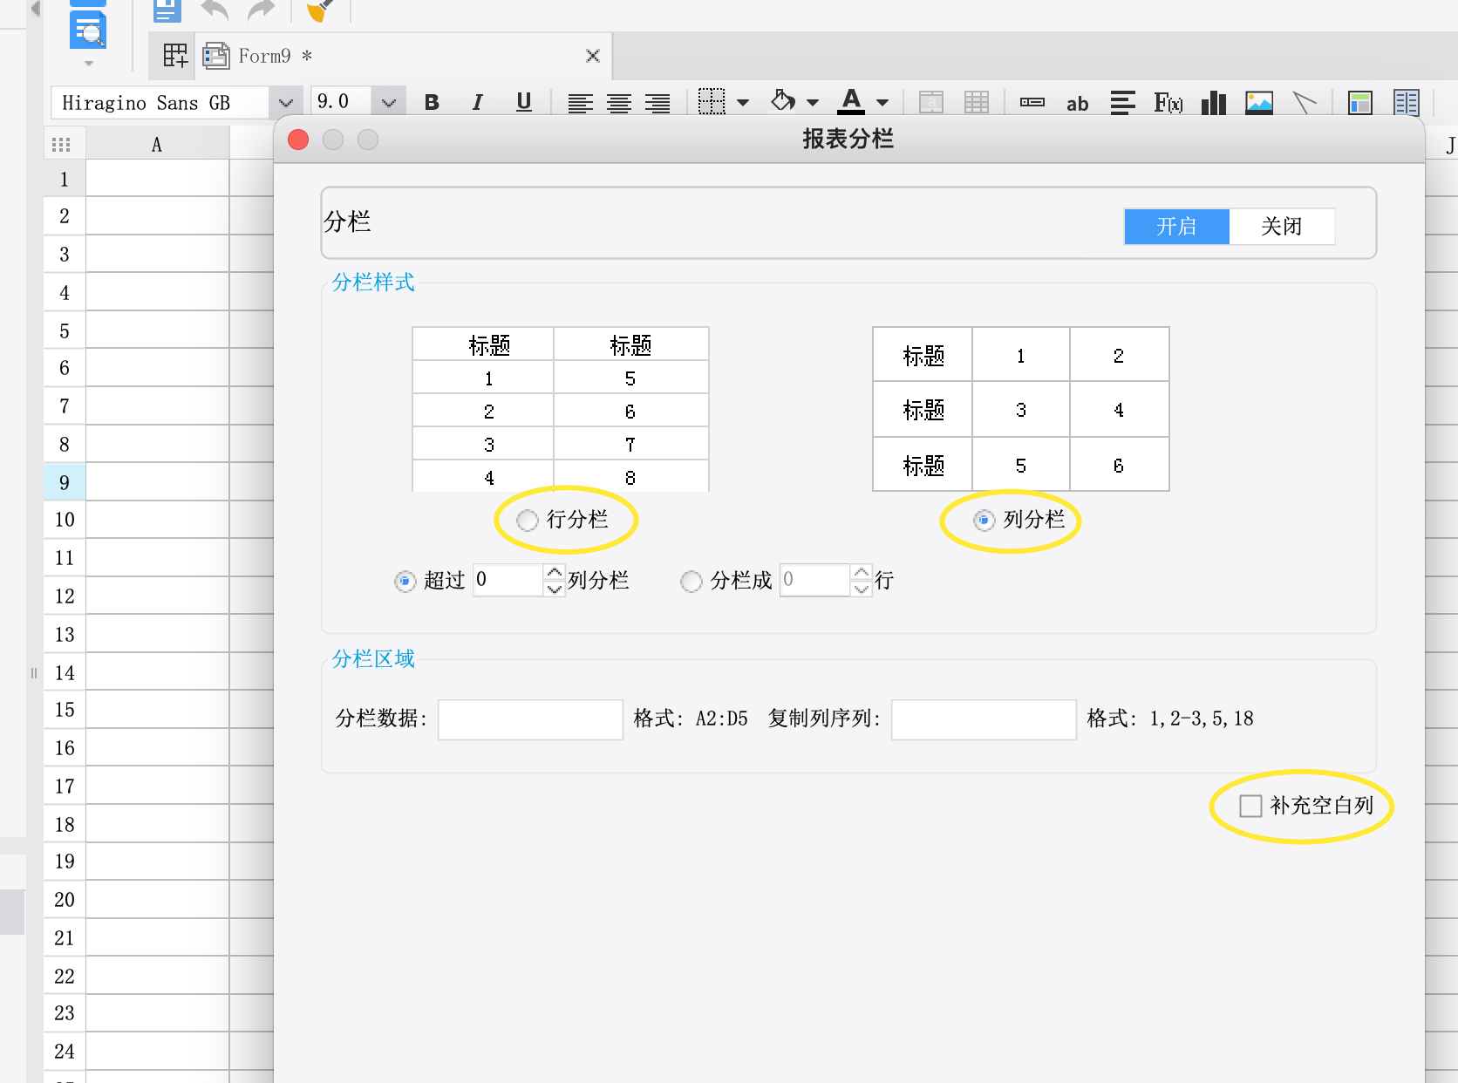Click the unmerge cells grid icon

pos(977,102)
